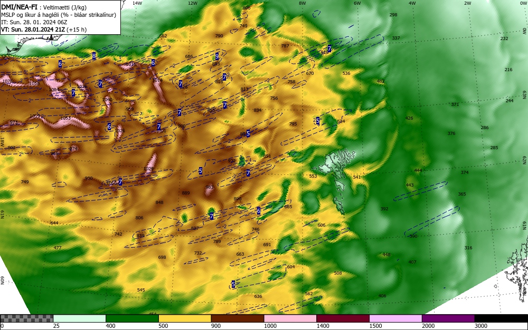The height and width of the screenshot is (330, 528).
Task: Click the map value '337'
Action: point(396,38)
